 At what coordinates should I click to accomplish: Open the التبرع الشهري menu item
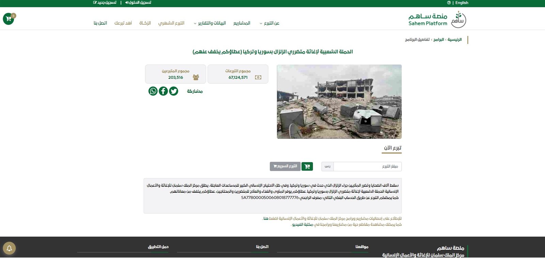(171, 23)
